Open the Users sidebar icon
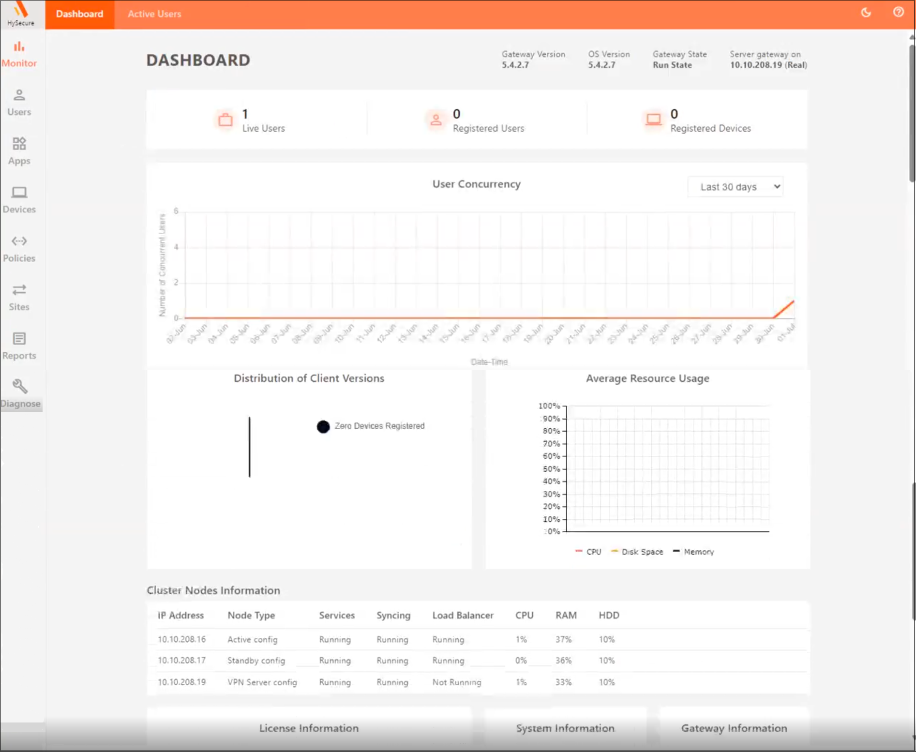 tap(19, 95)
